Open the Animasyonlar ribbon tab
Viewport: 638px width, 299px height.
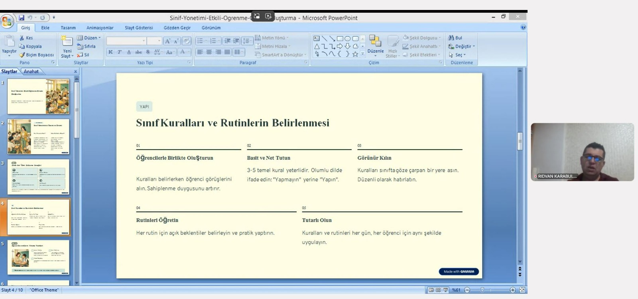click(x=100, y=28)
